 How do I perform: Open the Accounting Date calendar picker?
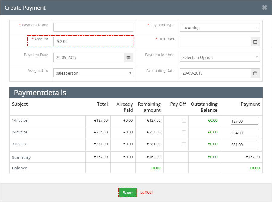[255, 73]
